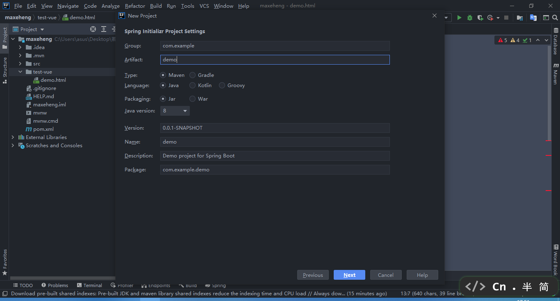Click the yellow warnings indicator showing 4

pos(515,40)
